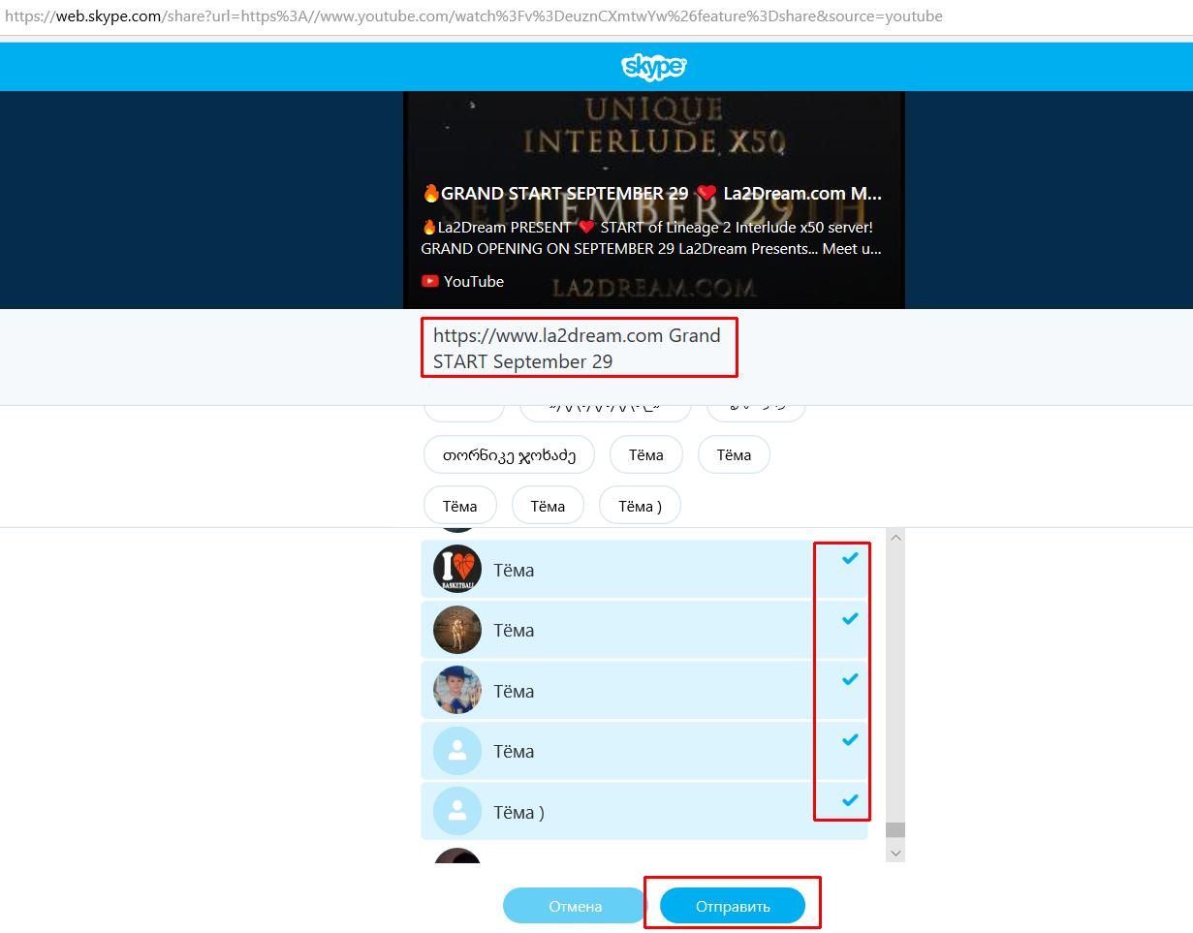The width and height of the screenshot is (1193, 933).
Task: Click the Отмена cancel button
Action: pos(575,906)
